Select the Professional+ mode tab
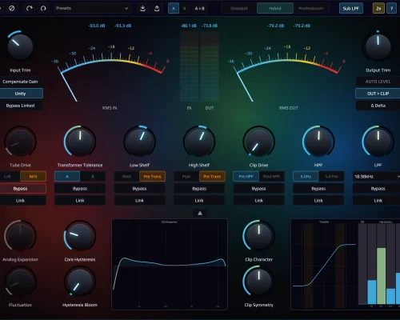Screen dimensions: 400x320 click(x=311, y=8)
